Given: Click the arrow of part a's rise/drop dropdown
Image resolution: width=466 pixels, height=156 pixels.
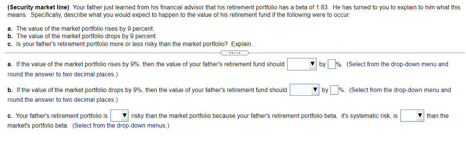Looking at the screenshot, I should pos(313,64).
